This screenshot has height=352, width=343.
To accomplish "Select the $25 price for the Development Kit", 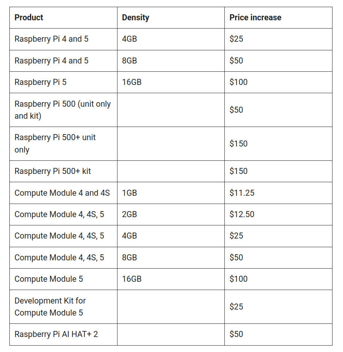I will (236, 307).
